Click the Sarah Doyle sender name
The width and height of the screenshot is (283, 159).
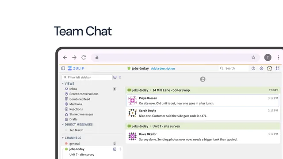pos(147,111)
